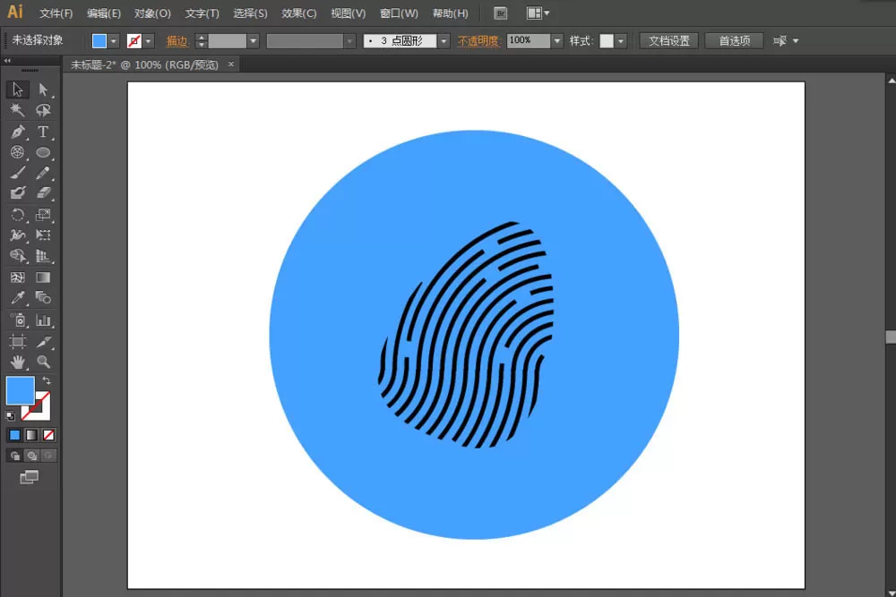Select the Artboard tool

click(x=17, y=341)
